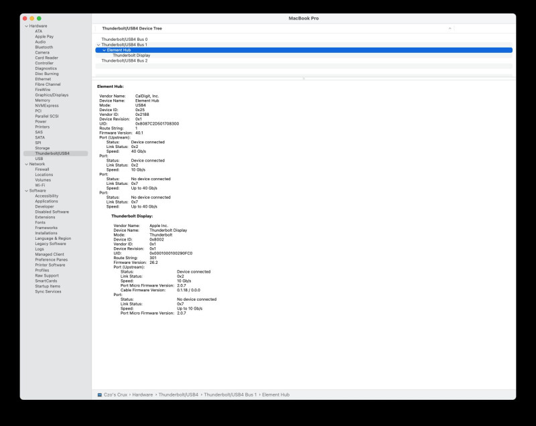Select Frameworks under Software
The image size is (536, 426).
point(46,228)
